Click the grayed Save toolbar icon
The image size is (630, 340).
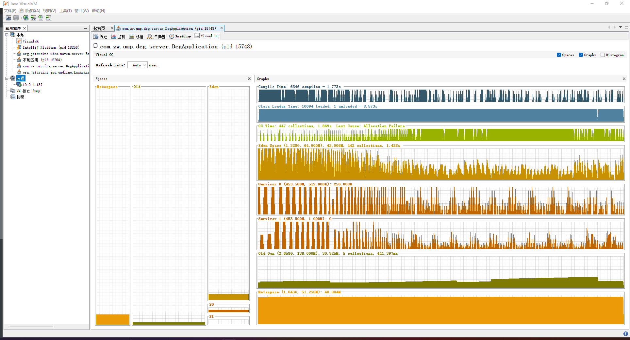(16, 18)
